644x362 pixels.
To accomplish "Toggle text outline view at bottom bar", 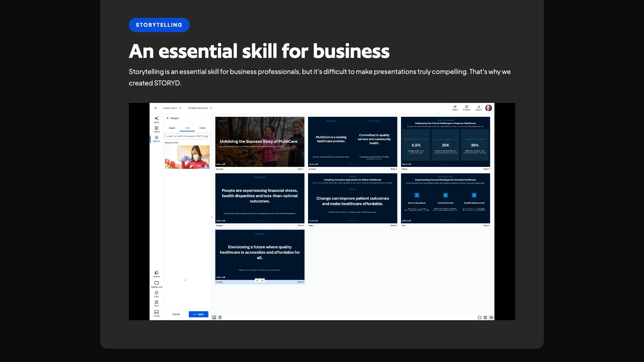I will (220, 317).
